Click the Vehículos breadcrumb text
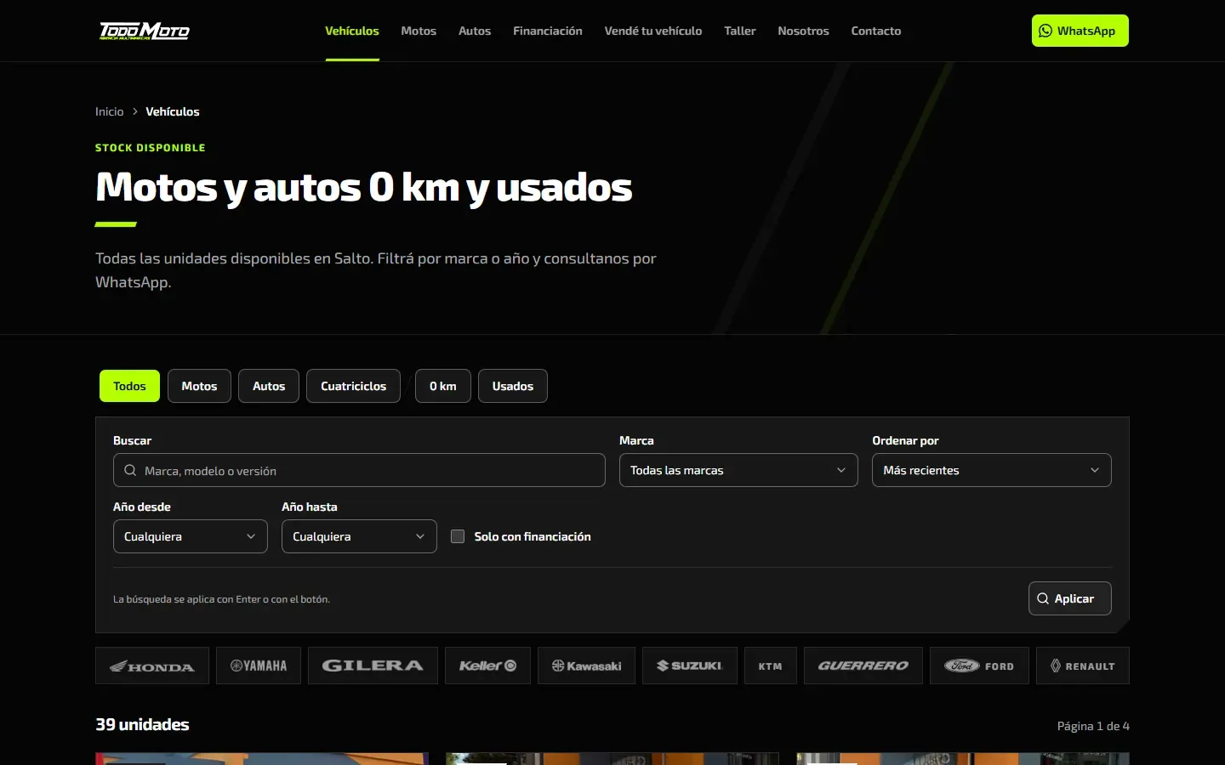 click(173, 111)
